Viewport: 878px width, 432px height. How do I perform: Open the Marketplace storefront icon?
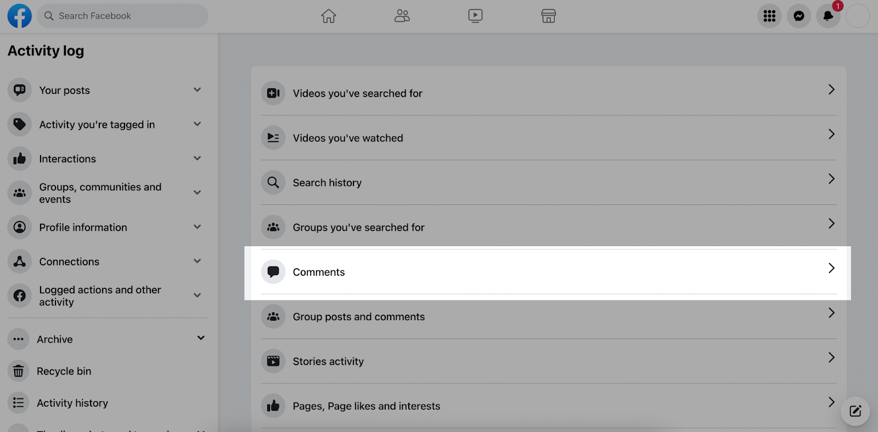pos(549,16)
